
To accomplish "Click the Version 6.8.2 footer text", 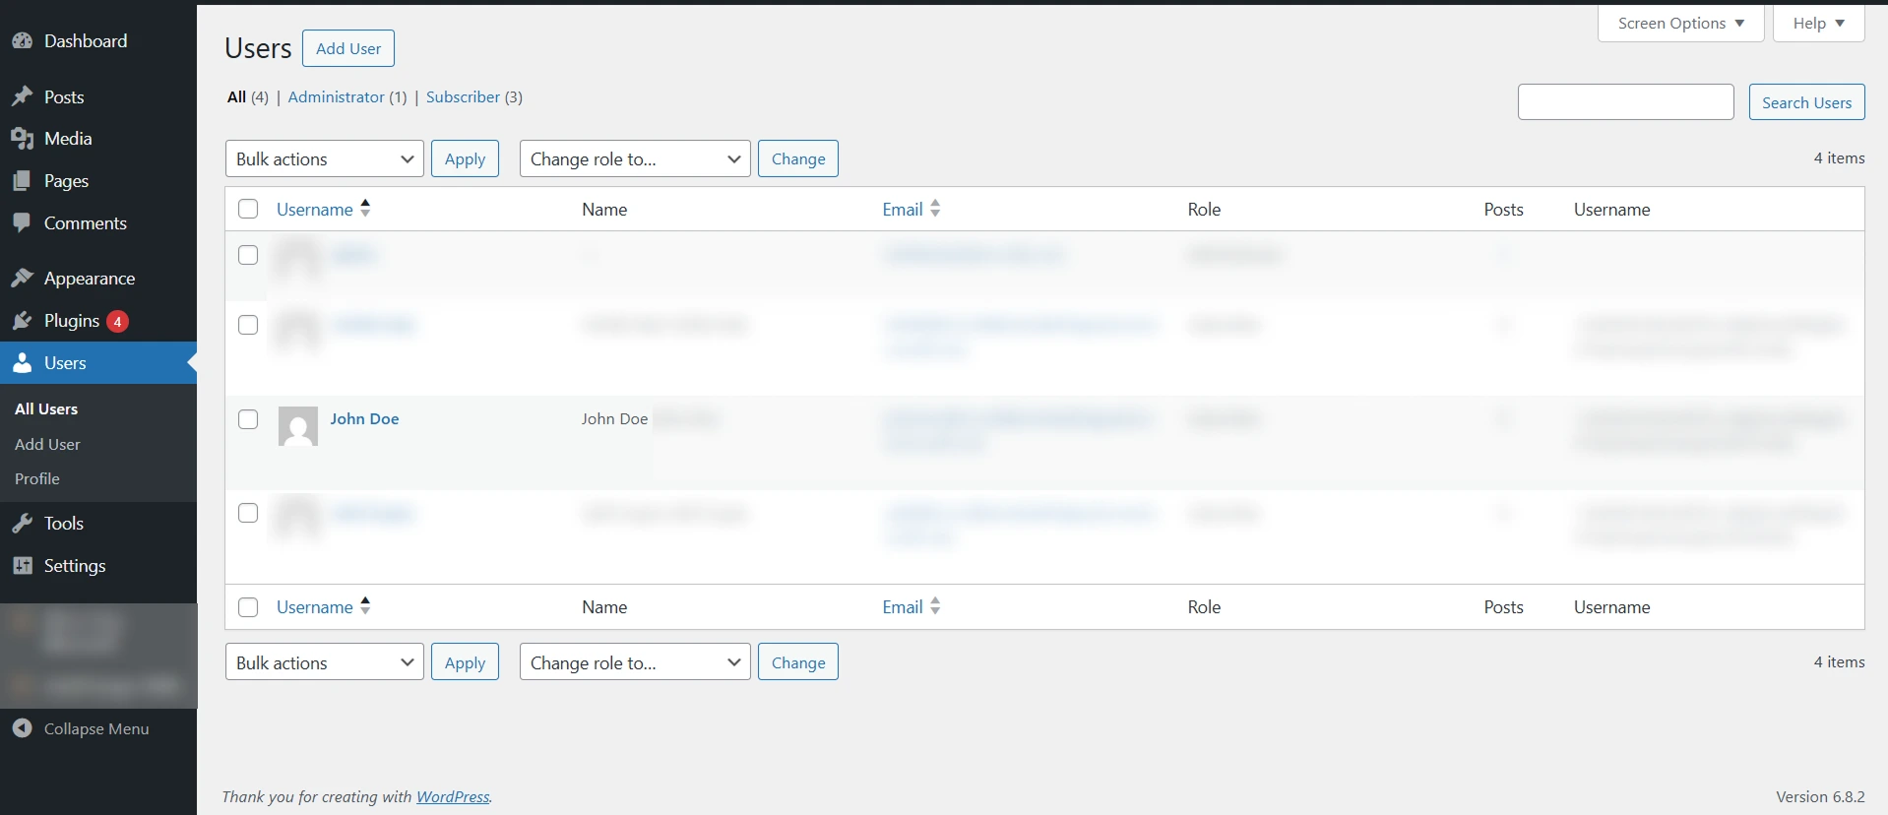I will point(1820,796).
